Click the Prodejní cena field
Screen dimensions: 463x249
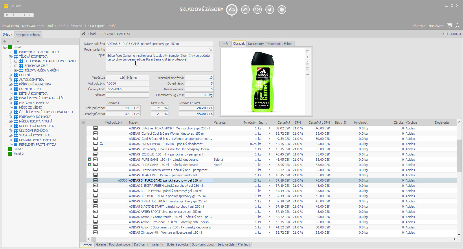tap(123, 114)
